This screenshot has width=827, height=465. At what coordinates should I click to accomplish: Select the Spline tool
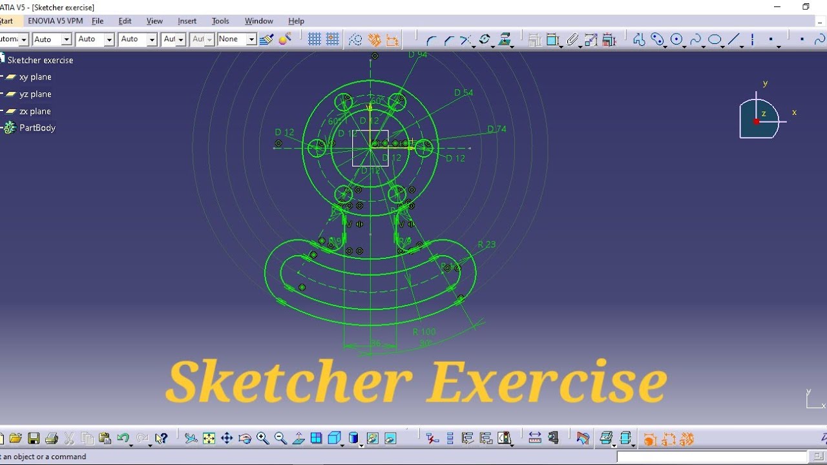(696, 40)
